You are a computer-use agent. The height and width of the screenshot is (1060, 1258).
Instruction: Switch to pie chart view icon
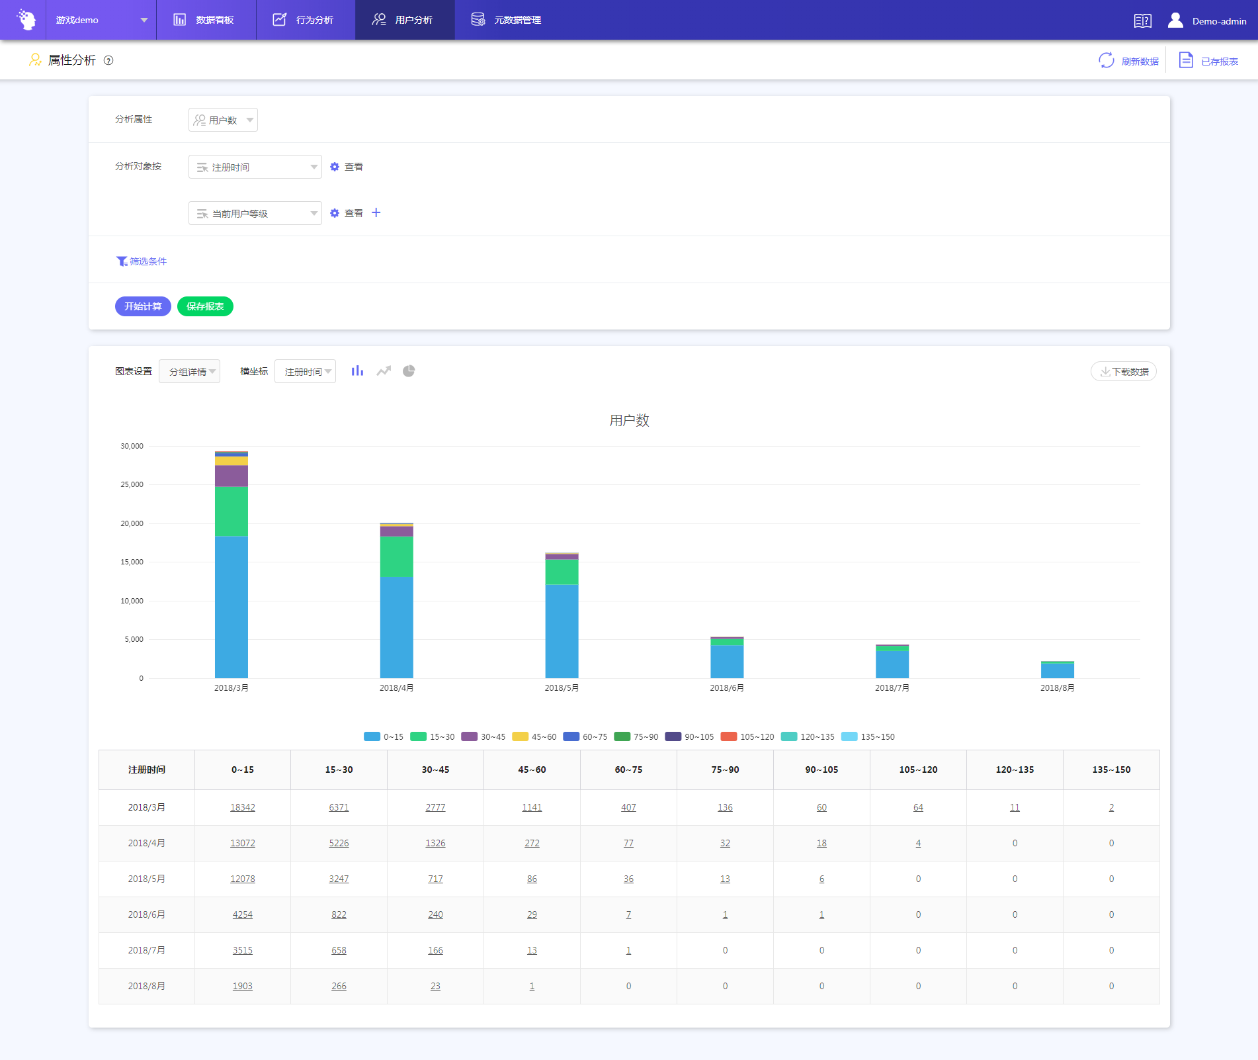(x=409, y=371)
